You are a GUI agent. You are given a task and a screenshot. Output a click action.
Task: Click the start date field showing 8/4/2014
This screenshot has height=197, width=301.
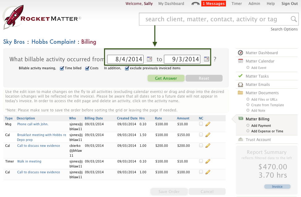125,59
